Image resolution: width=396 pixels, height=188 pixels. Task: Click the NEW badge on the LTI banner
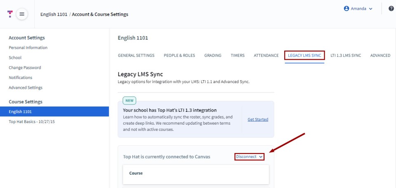click(x=129, y=100)
